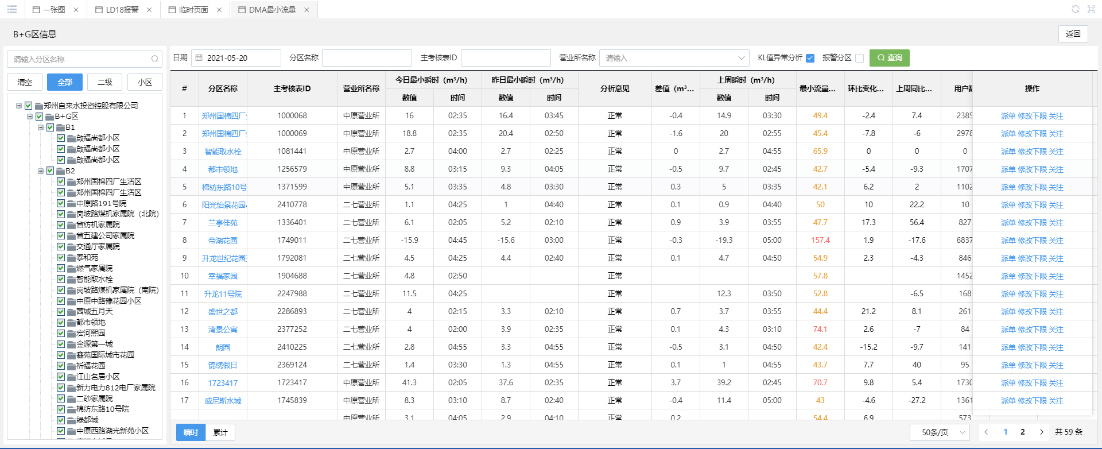Screen dimensions: 1102x449
Task: Click the 主考核表ID input field
Action: (x=505, y=58)
